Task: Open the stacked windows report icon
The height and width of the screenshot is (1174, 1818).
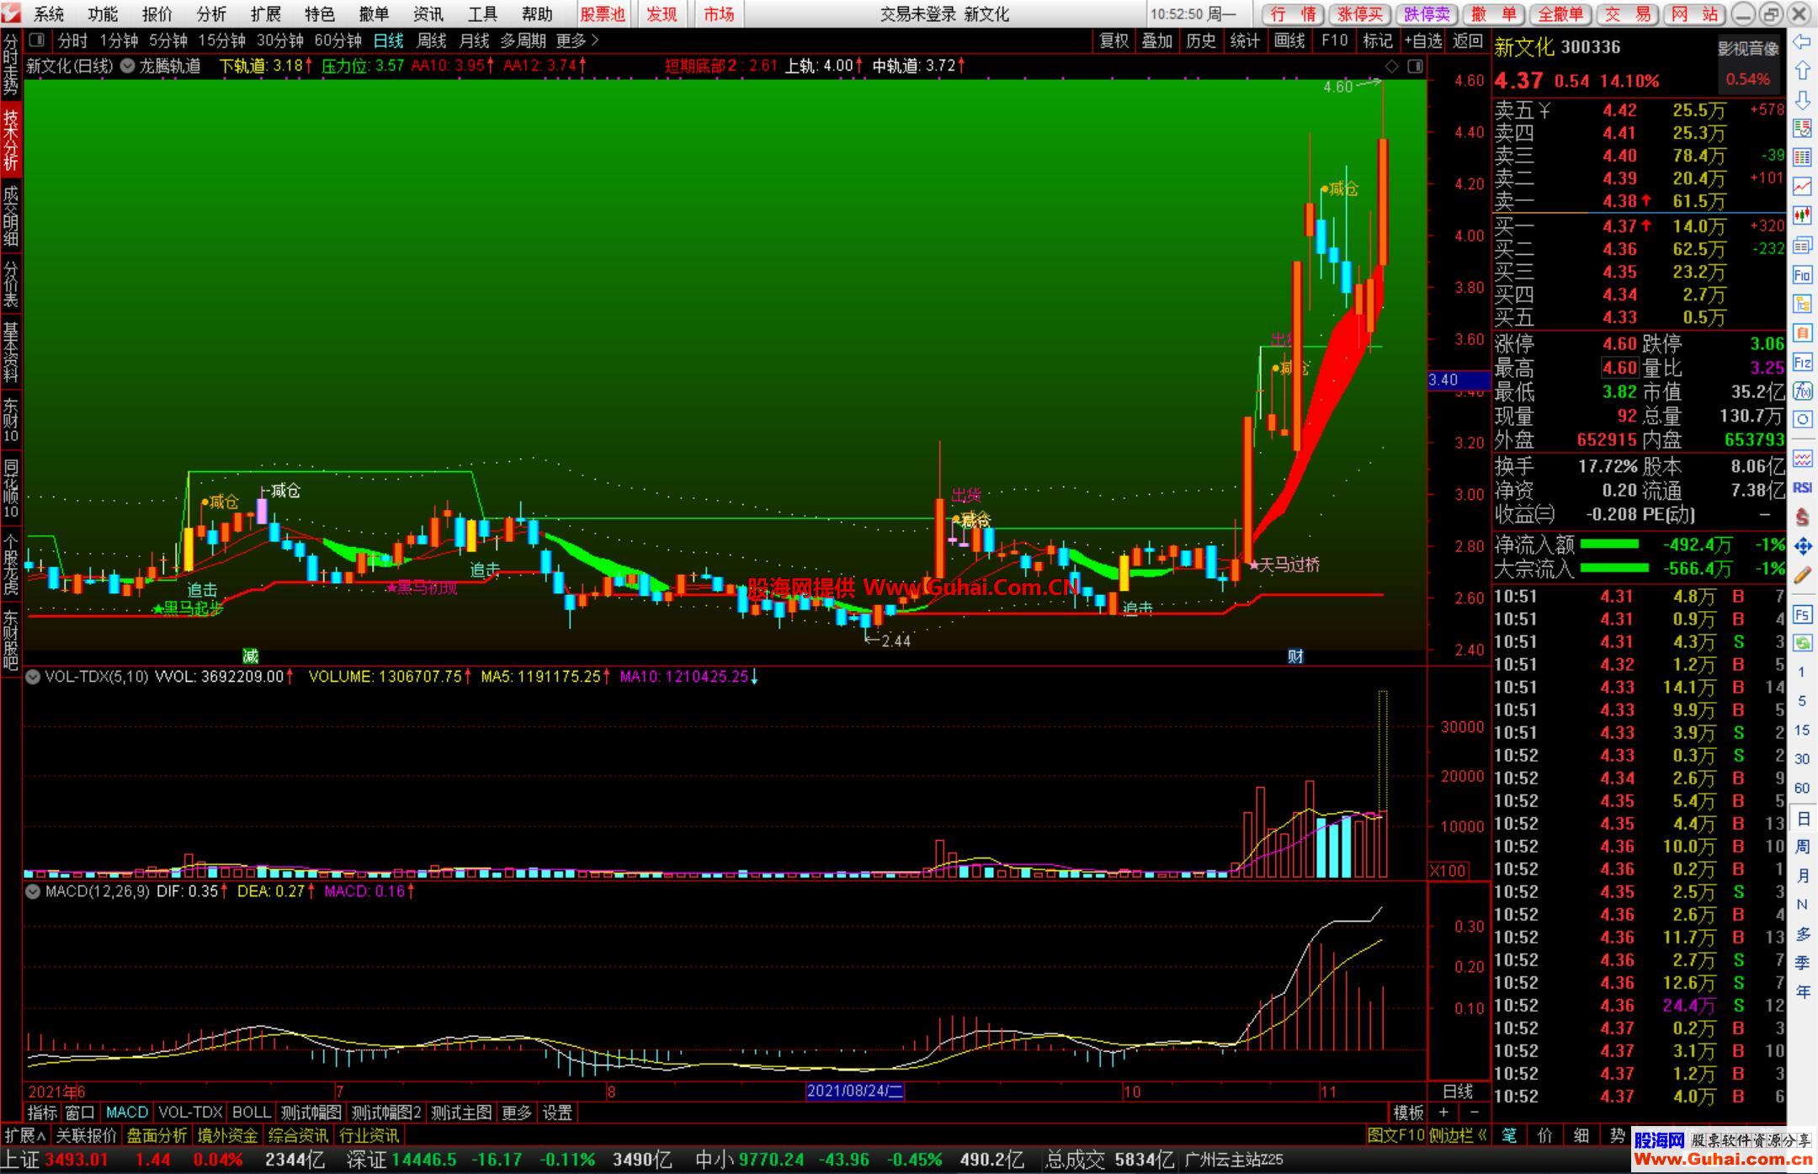Action: (x=1802, y=245)
